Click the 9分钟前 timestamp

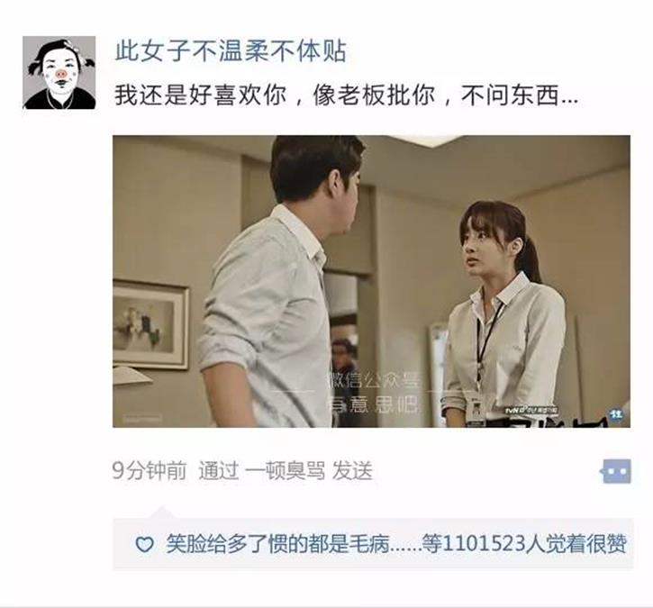click(150, 471)
